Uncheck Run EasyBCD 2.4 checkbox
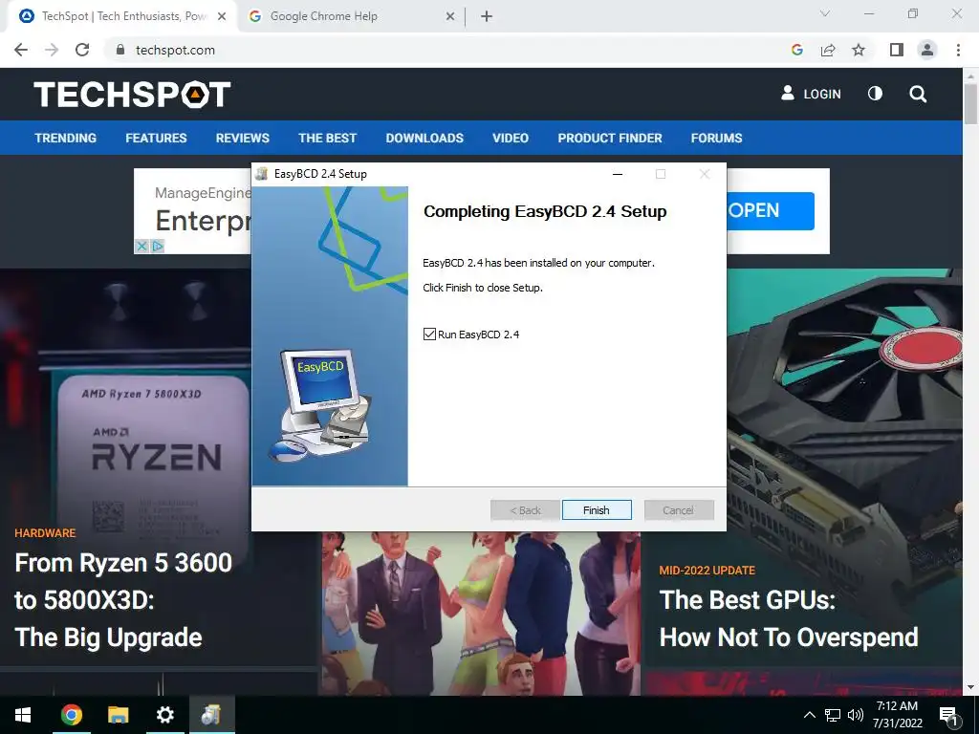 (429, 334)
